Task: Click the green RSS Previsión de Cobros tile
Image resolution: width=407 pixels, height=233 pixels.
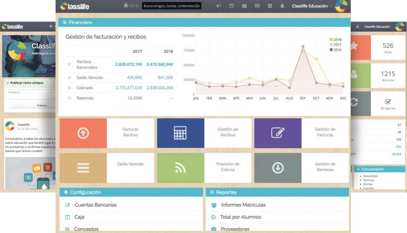Action: pos(180,168)
